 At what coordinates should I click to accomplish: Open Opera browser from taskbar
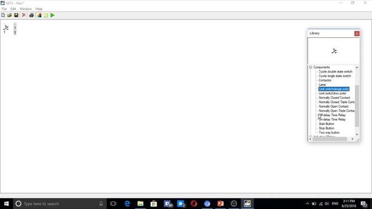[x=194, y=204]
